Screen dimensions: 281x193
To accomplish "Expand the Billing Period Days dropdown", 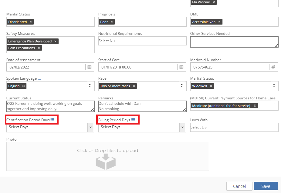I will point(182,128).
